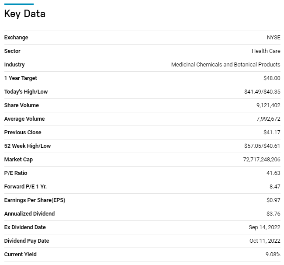Screen dimensions: 284x265
Task: Select the Medicinal Chemicals and Botanical Products text
Action: click(x=225, y=65)
